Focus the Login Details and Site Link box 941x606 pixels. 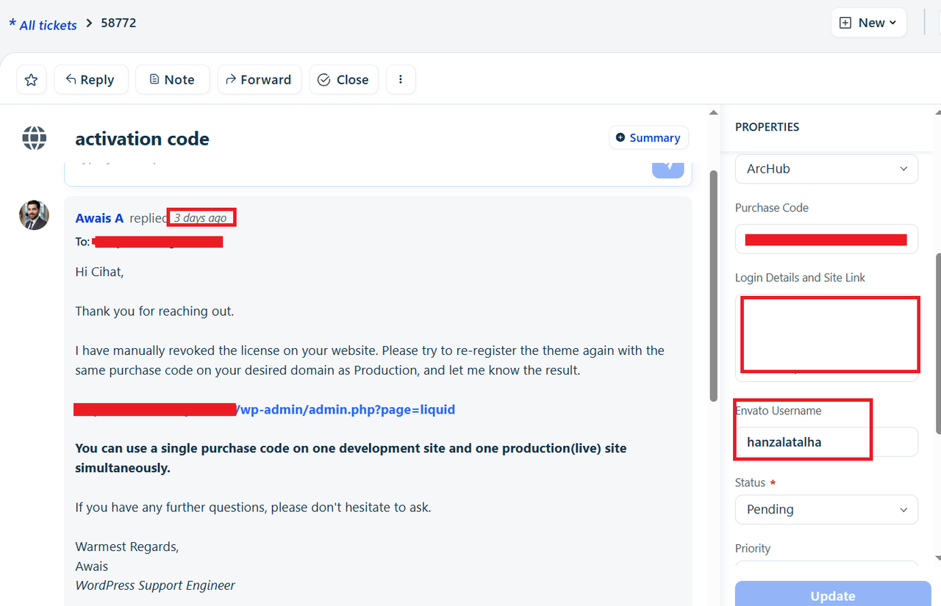826,337
